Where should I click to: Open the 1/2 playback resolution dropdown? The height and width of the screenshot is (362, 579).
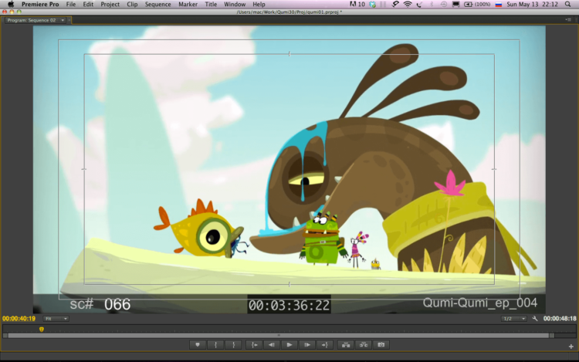[x=513, y=319]
